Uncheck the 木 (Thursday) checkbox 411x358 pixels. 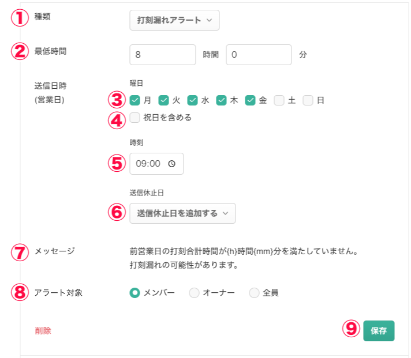pos(222,100)
